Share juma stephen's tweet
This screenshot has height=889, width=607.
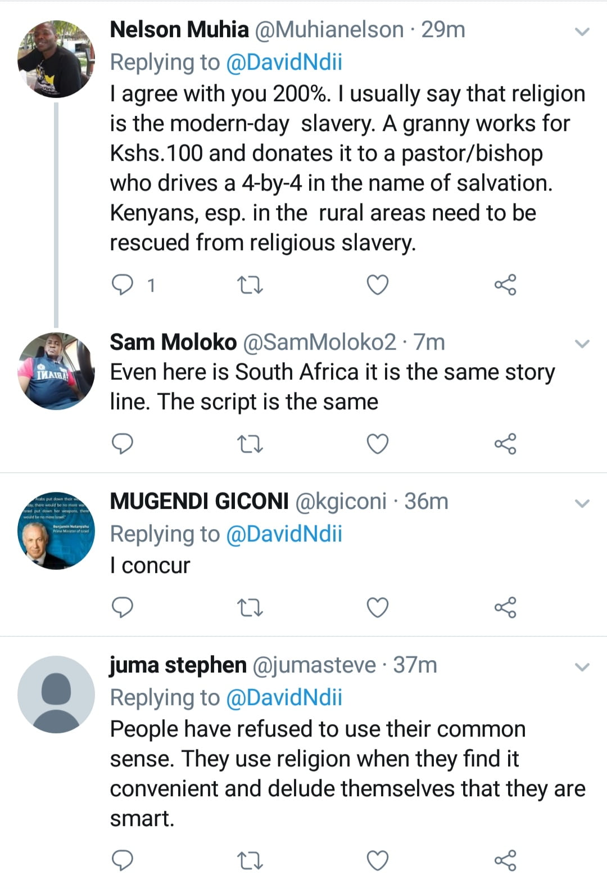tap(505, 860)
